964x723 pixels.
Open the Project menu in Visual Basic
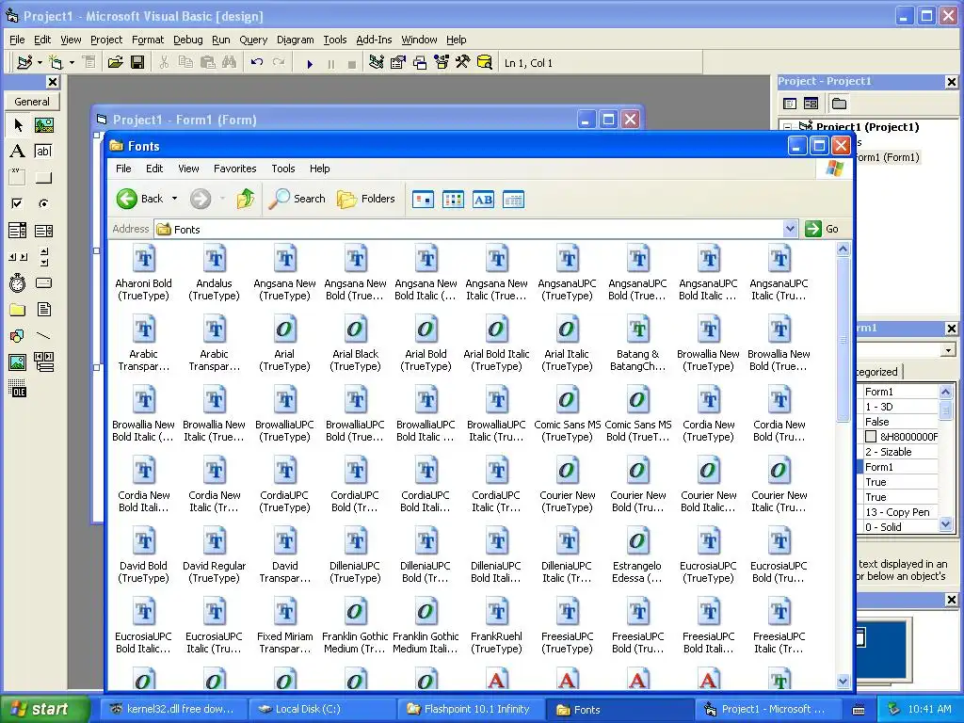[x=106, y=40]
